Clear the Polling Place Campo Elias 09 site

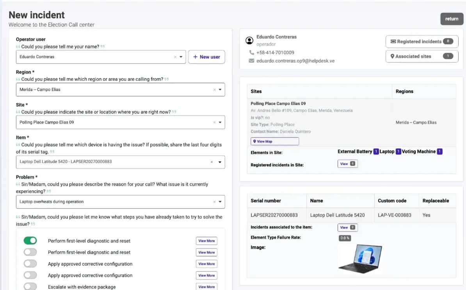[x=214, y=122]
